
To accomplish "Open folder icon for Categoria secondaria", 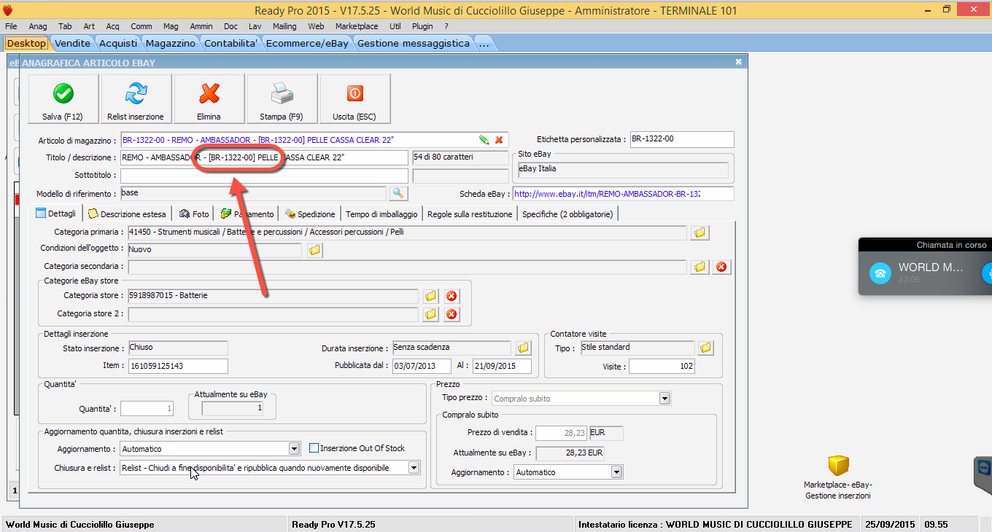I will (700, 267).
